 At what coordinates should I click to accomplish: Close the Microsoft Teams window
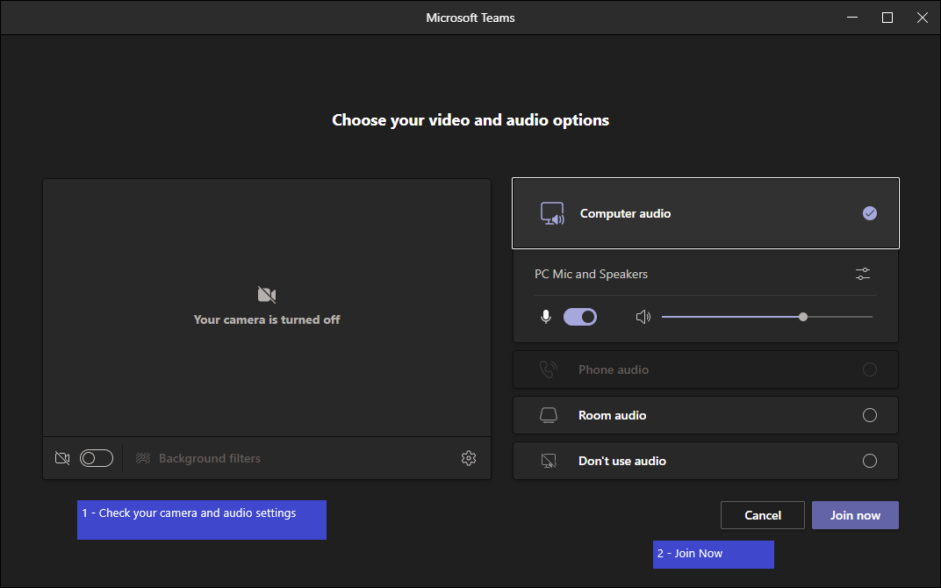(923, 18)
